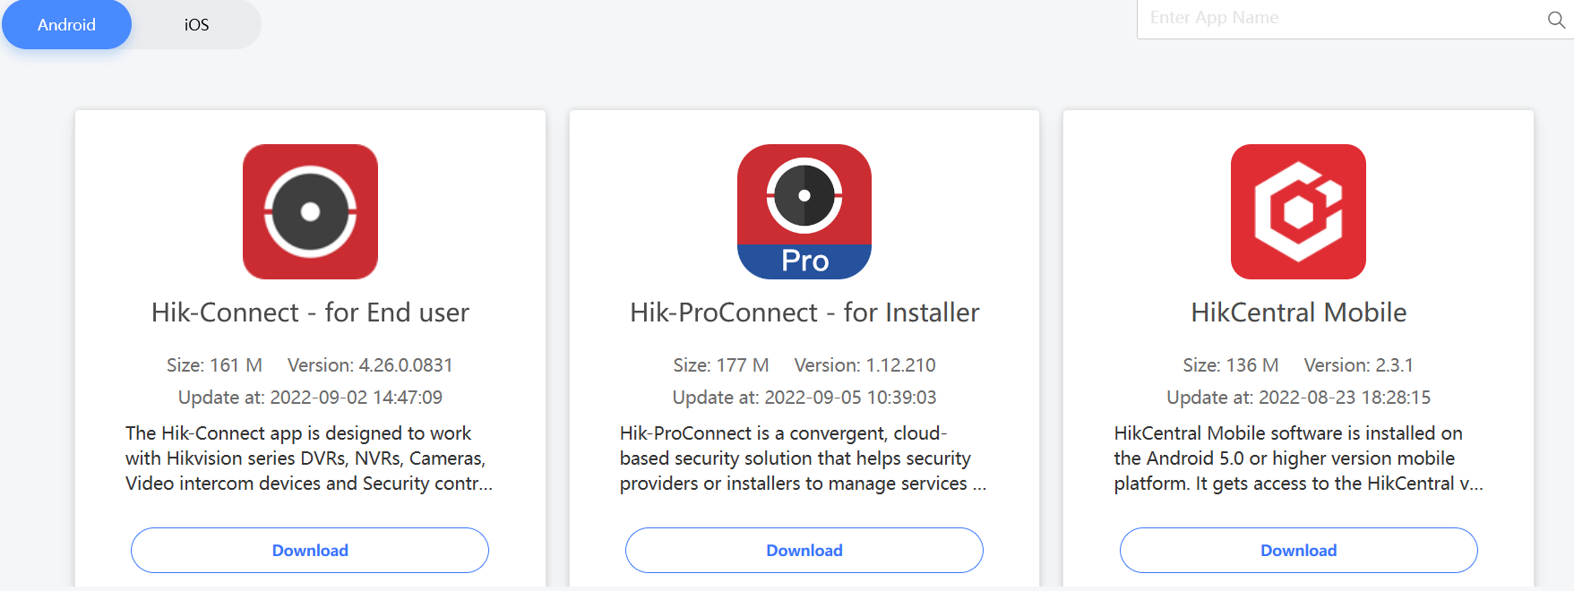This screenshot has height=591, width=1574.
Task: Click the magnifying glass search icon
Action: click(1556, 20)
